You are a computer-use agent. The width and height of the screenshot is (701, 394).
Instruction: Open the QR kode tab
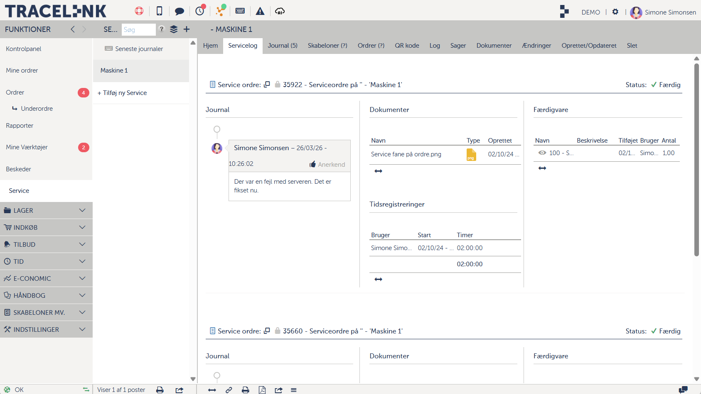(x=407, y=46)
